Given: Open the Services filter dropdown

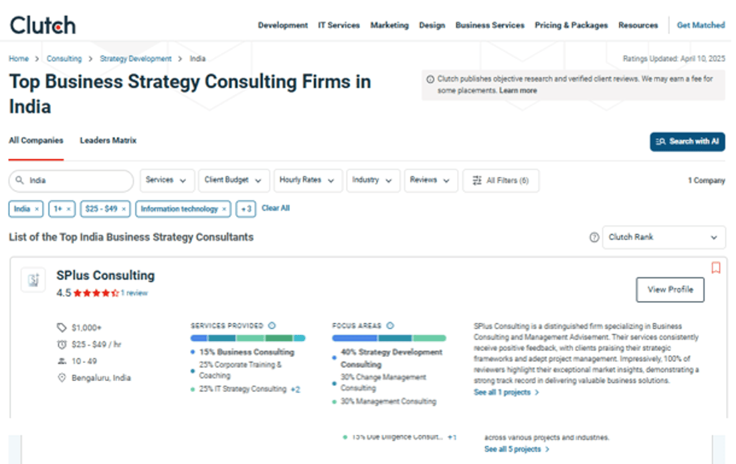Looking at the screenshot, I should [167, 181].
